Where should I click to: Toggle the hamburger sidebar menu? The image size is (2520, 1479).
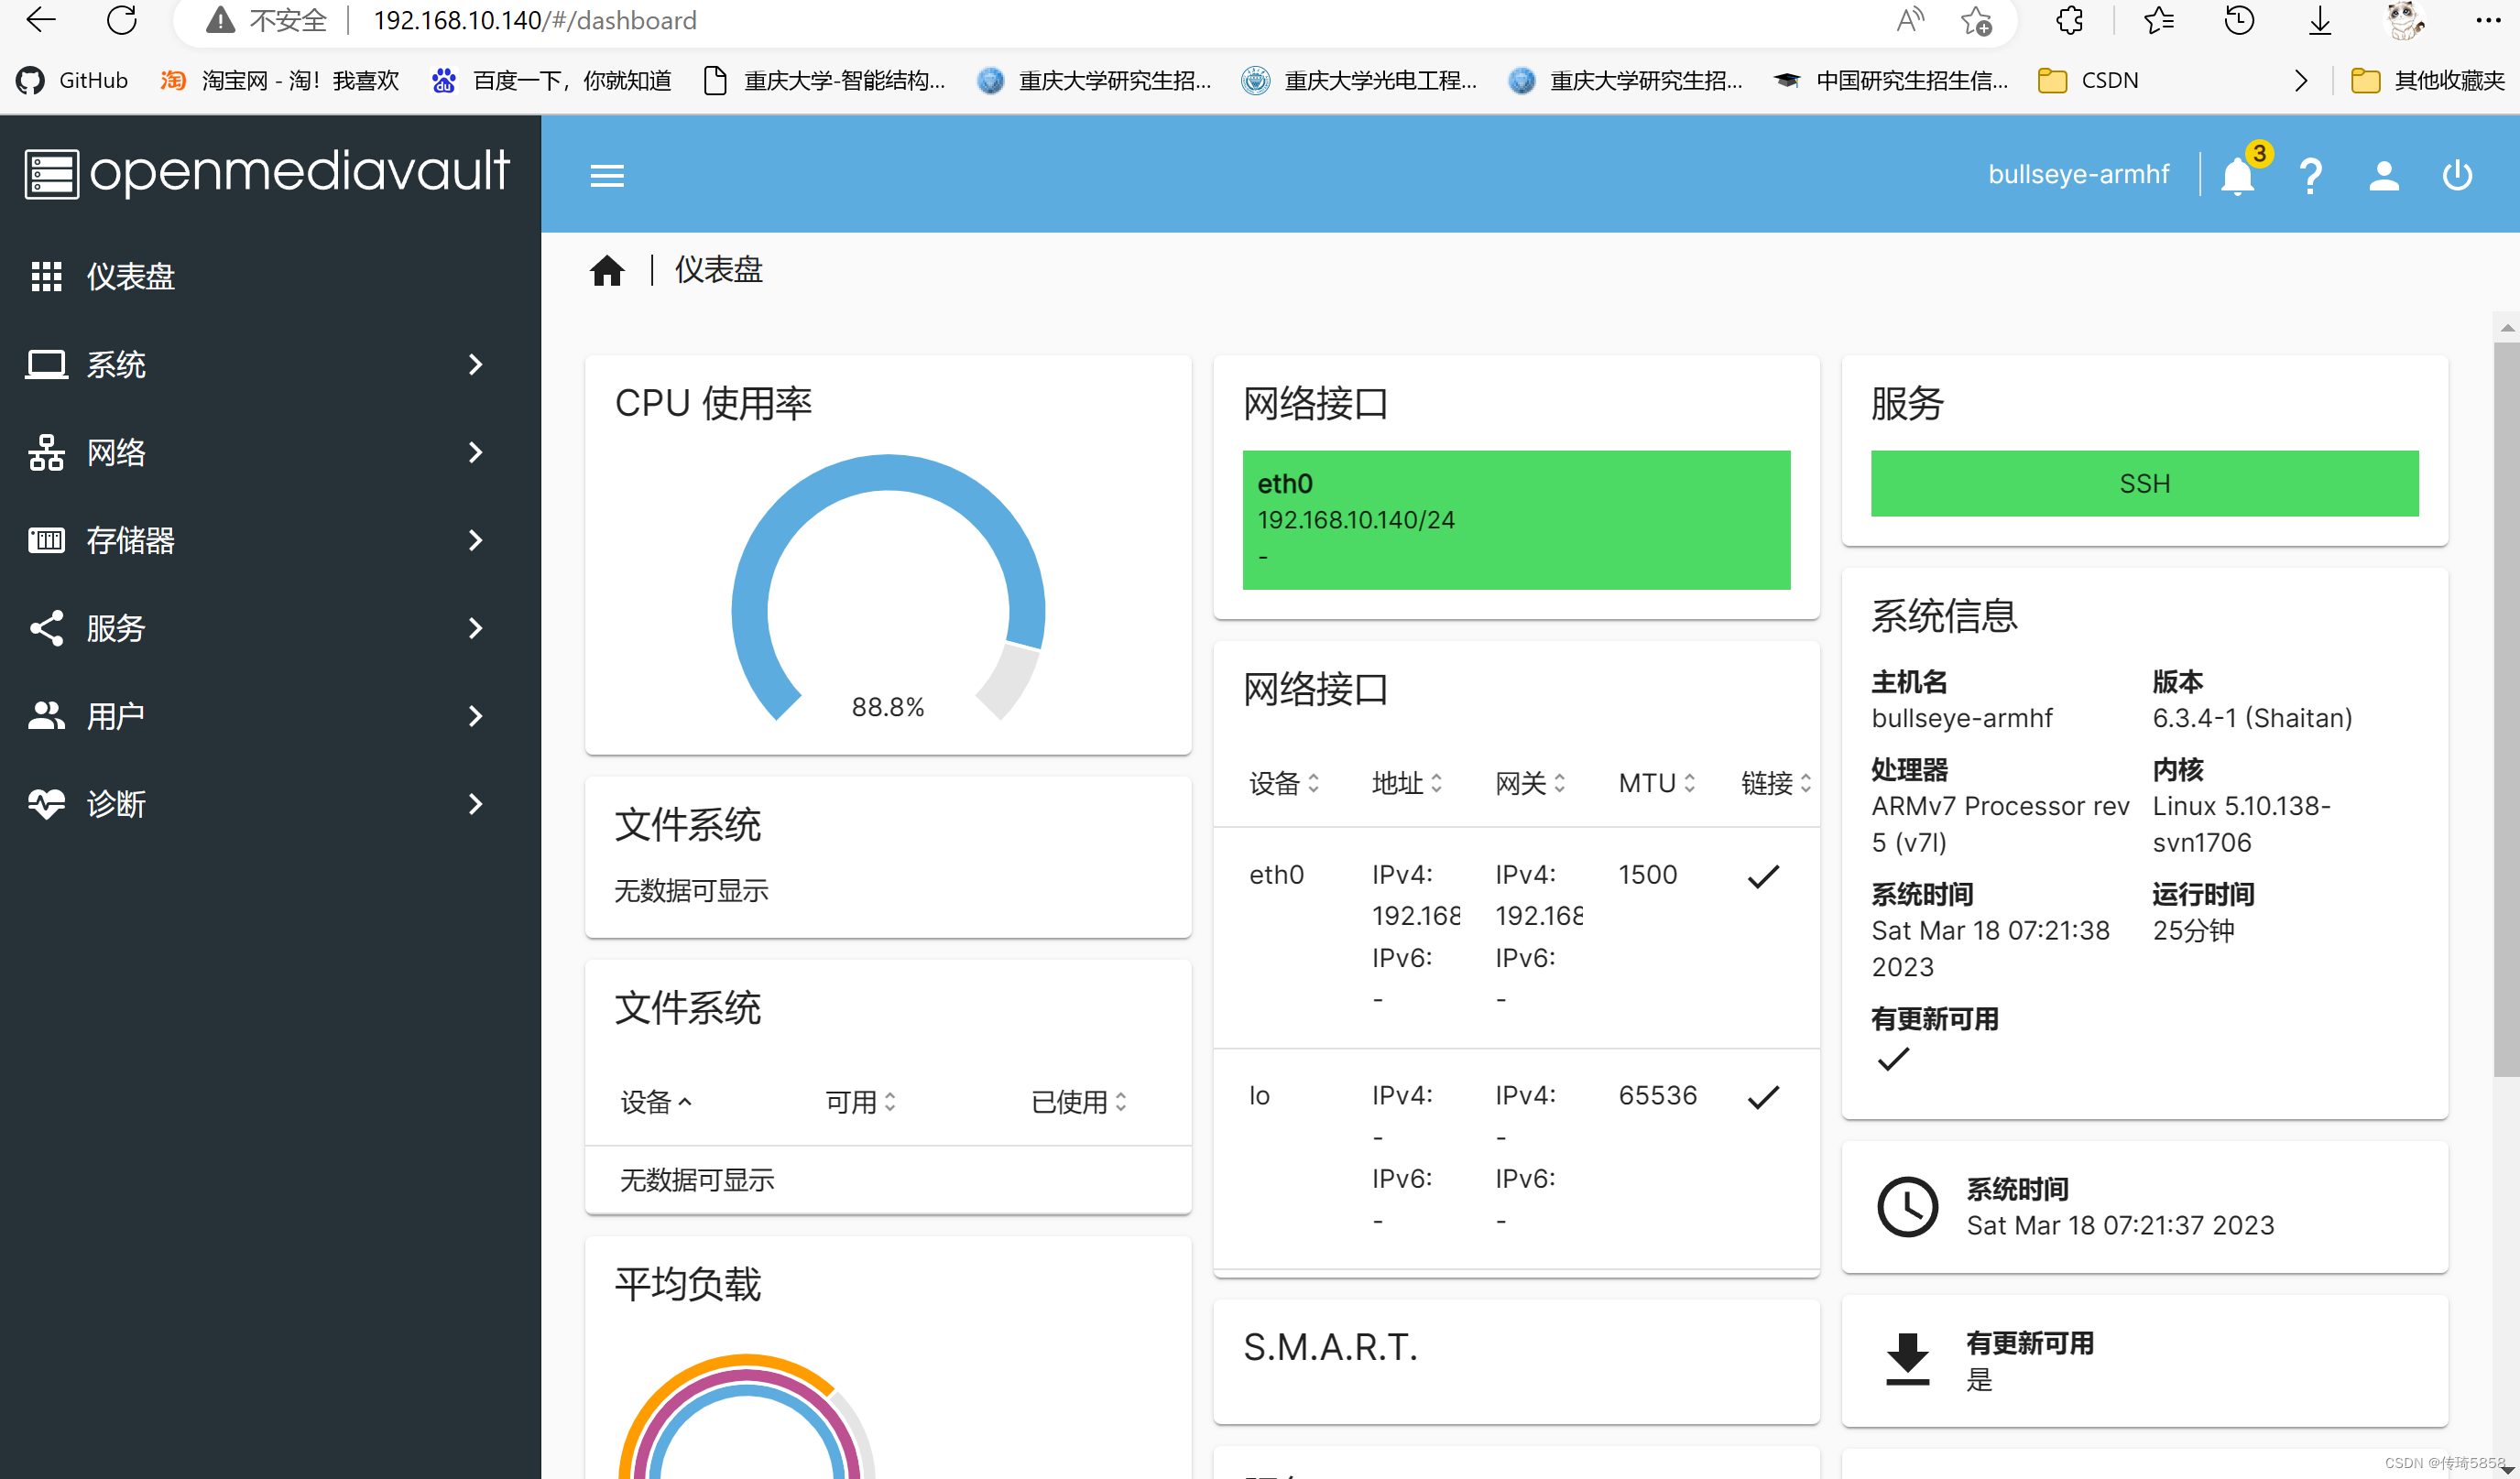coord(607,176)
